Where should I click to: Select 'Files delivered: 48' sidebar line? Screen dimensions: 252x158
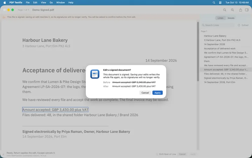pyautogui.click(x=225, y=74)
